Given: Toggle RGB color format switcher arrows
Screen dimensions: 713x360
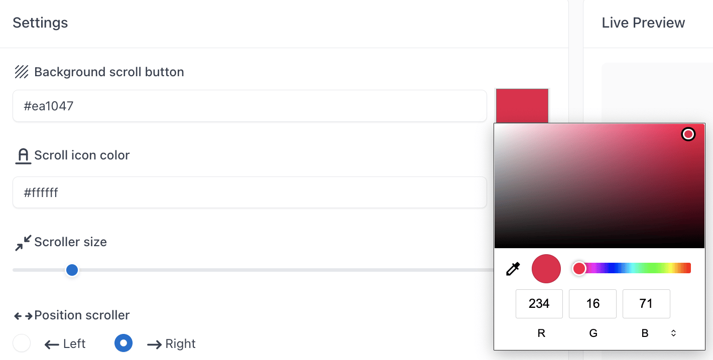Looking at the screenshot, I should [673, 333].
